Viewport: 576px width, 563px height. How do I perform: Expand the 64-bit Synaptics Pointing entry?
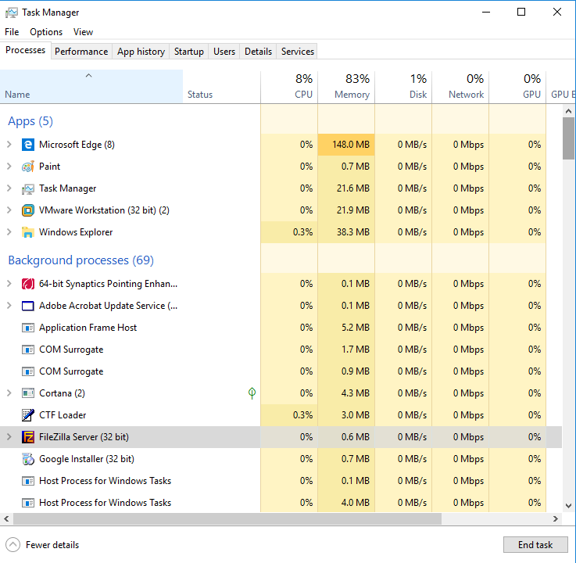click(x=9, y=284)
